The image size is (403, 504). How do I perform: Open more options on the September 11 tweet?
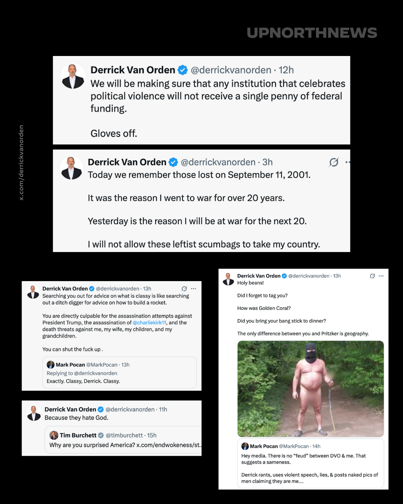click(348, 162)
